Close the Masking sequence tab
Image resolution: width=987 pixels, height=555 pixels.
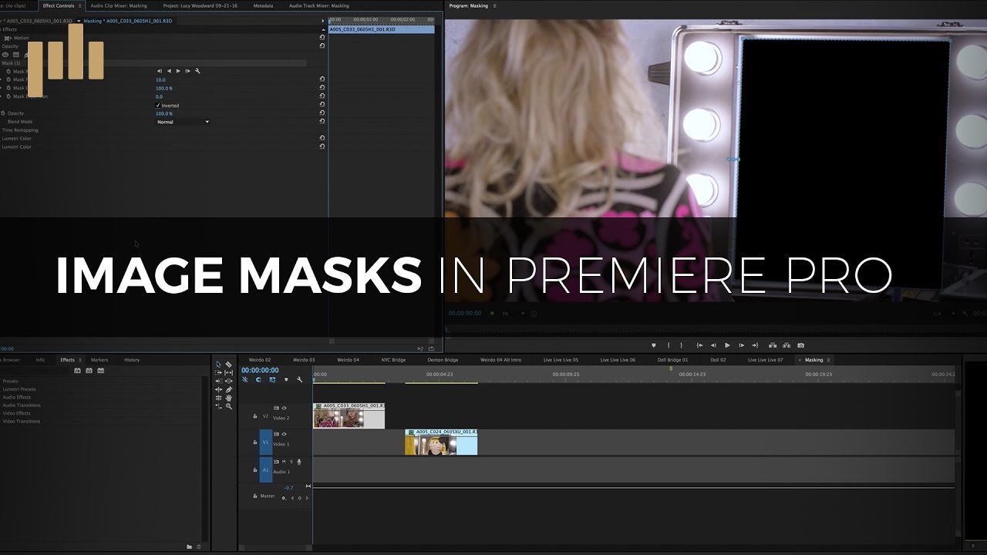800,360
